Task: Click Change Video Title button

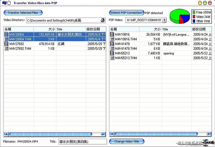Action: tap(127, 141)
